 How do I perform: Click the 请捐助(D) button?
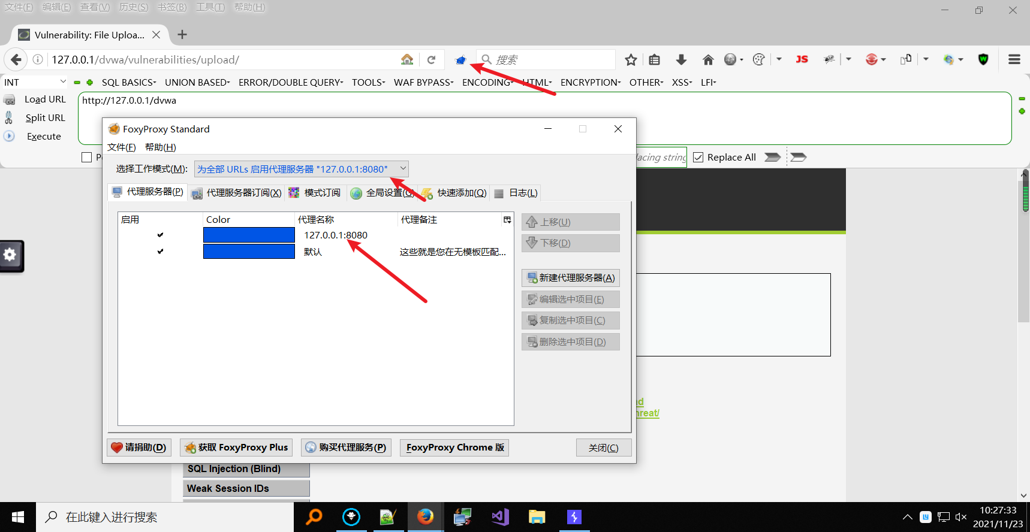[139, 448]
